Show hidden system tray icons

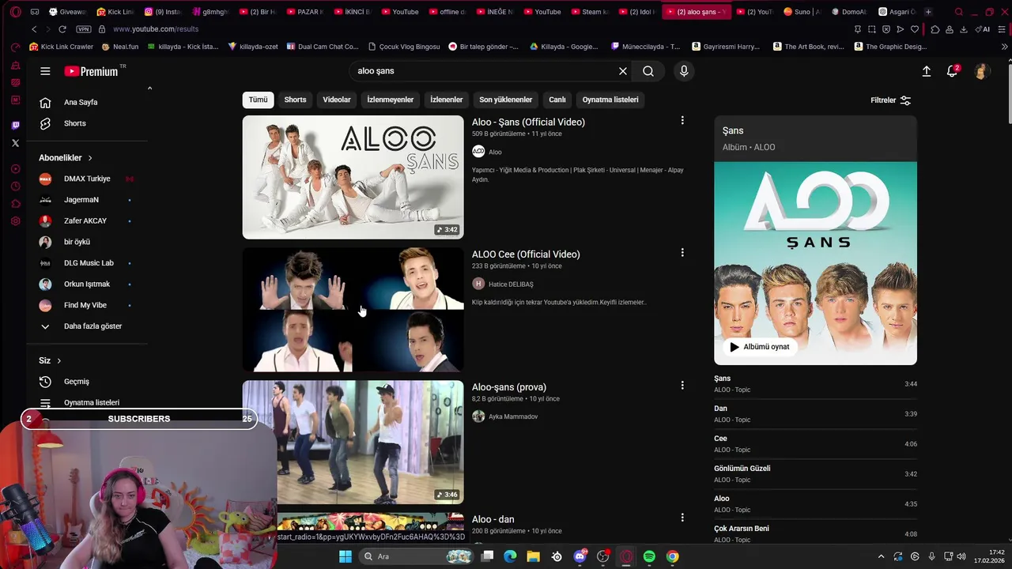coord(881,556)
